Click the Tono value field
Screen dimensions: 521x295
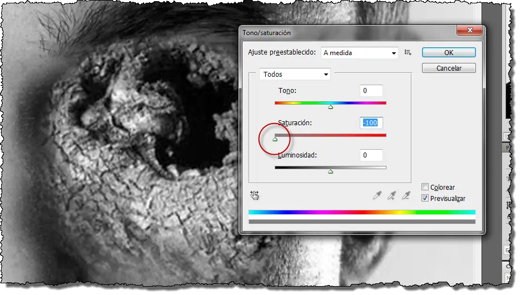point(371,91)
